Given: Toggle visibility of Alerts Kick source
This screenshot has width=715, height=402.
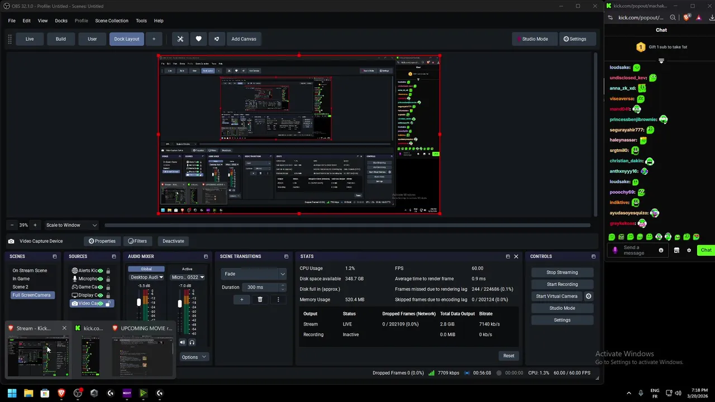Looking at the screenshot, I should (101, 271).
